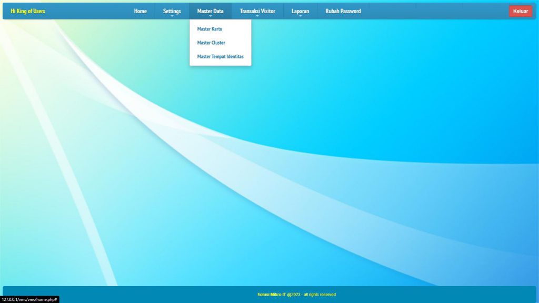Open the Laporan reports menu

300,11
